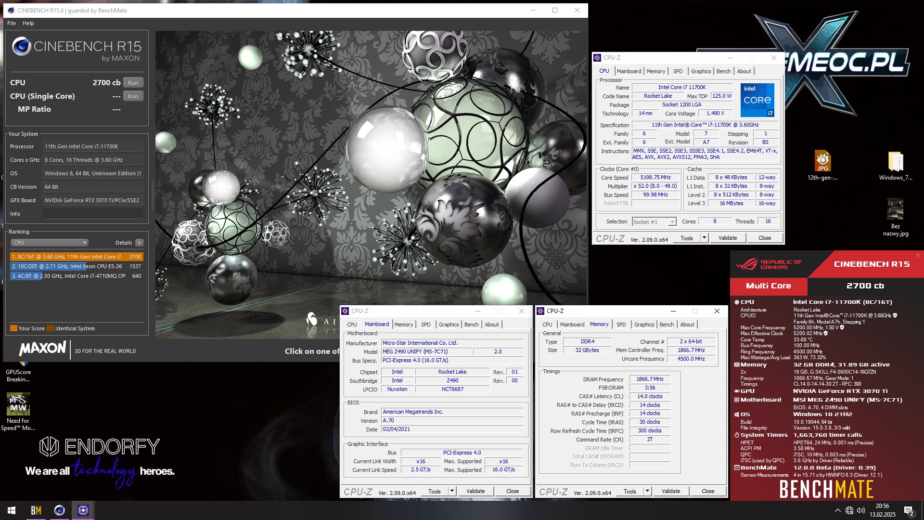Switch to CPU tab in Memory CPU-Z window
924x520 pixels.
click(x=548, y=325)
